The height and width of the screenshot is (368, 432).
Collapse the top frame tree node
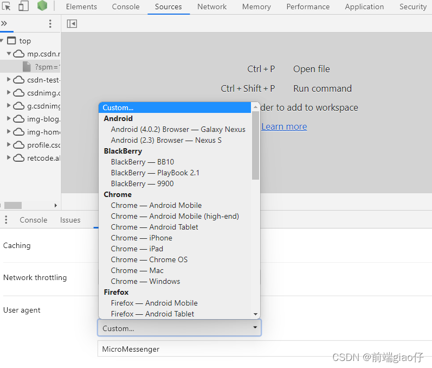tap(2, 41)
